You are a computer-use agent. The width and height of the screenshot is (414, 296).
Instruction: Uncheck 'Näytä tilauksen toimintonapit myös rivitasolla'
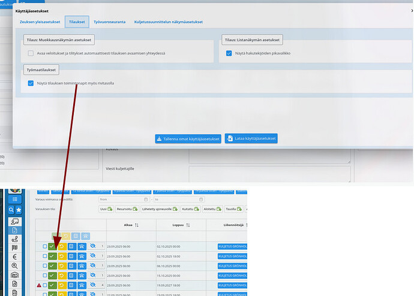[31, 83]
